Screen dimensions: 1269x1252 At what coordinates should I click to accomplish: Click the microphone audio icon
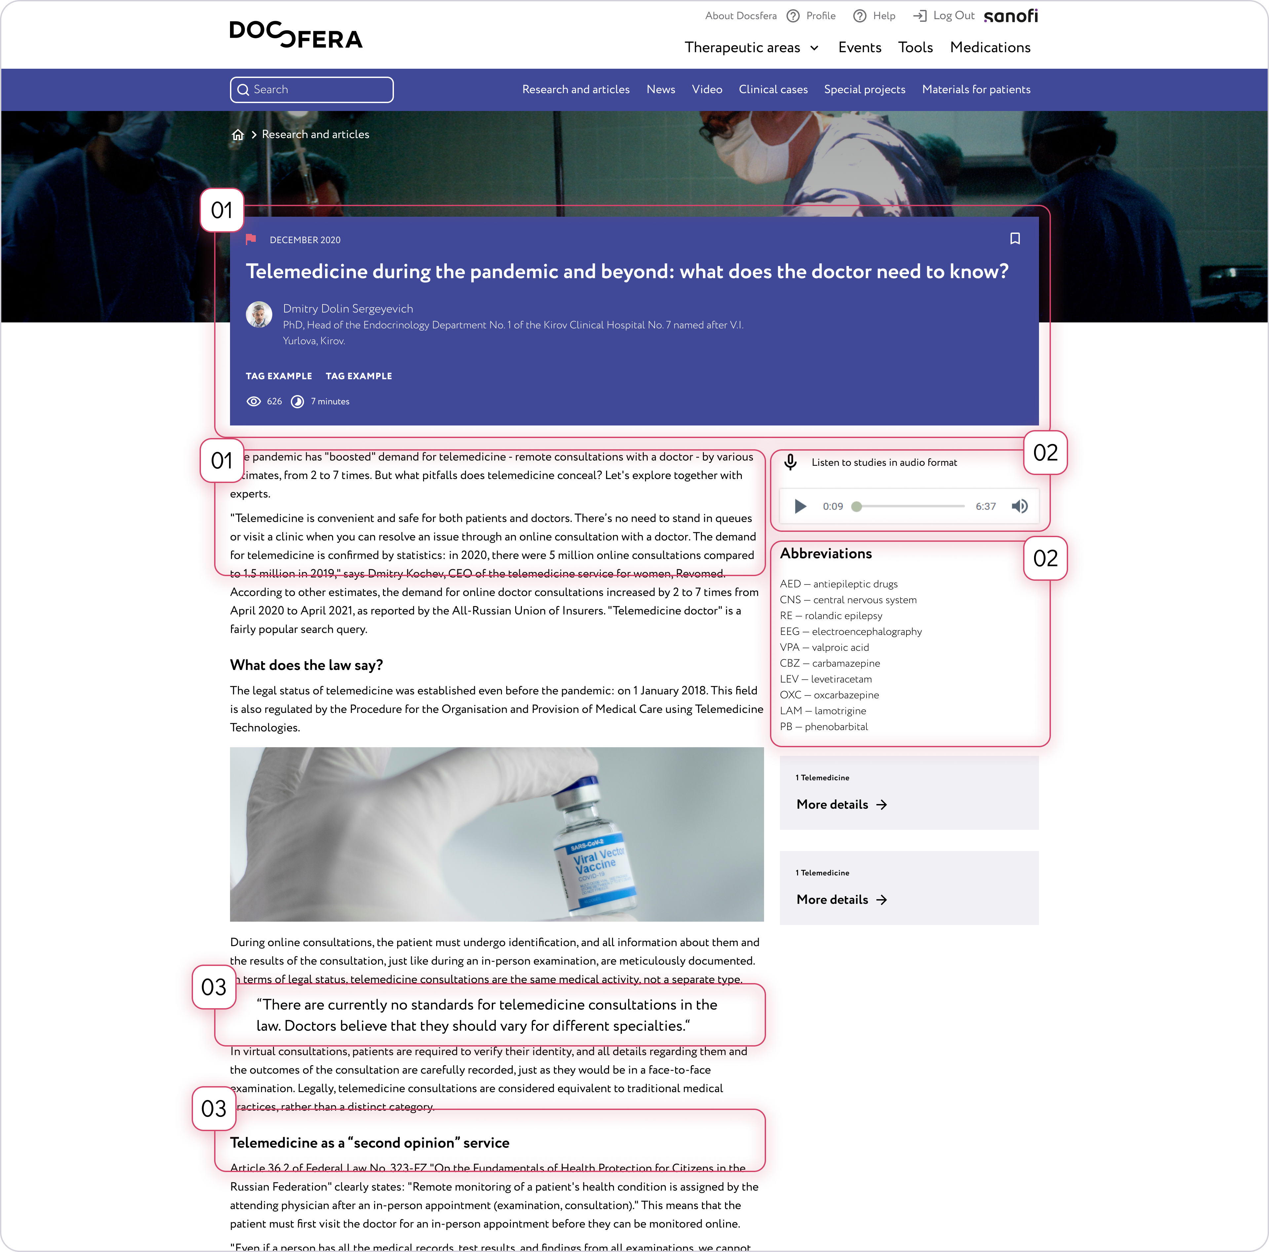pyautogui.click(x=791, y=462)
